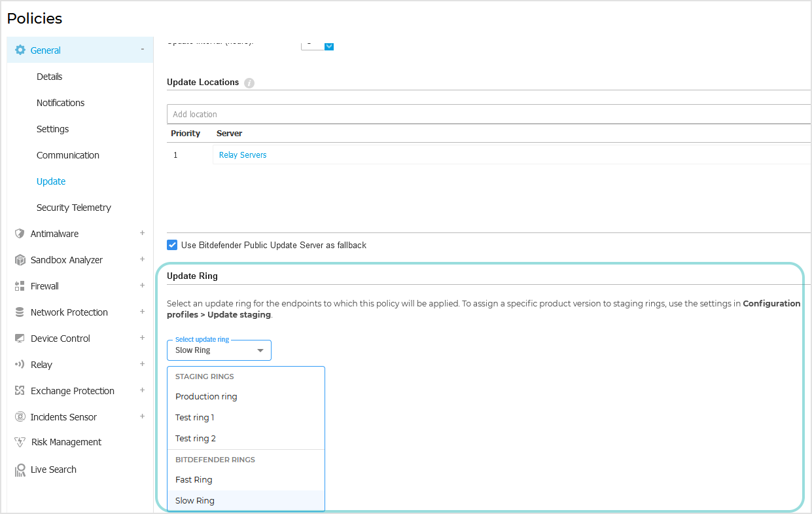The width and height of the screenshot is (812, 514).
Task: Click the Update Locations info icon
Action: coord(249,83)
